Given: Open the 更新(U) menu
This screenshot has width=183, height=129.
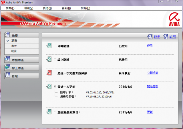Looking at the screenshot, I should [x=66, y=8].
